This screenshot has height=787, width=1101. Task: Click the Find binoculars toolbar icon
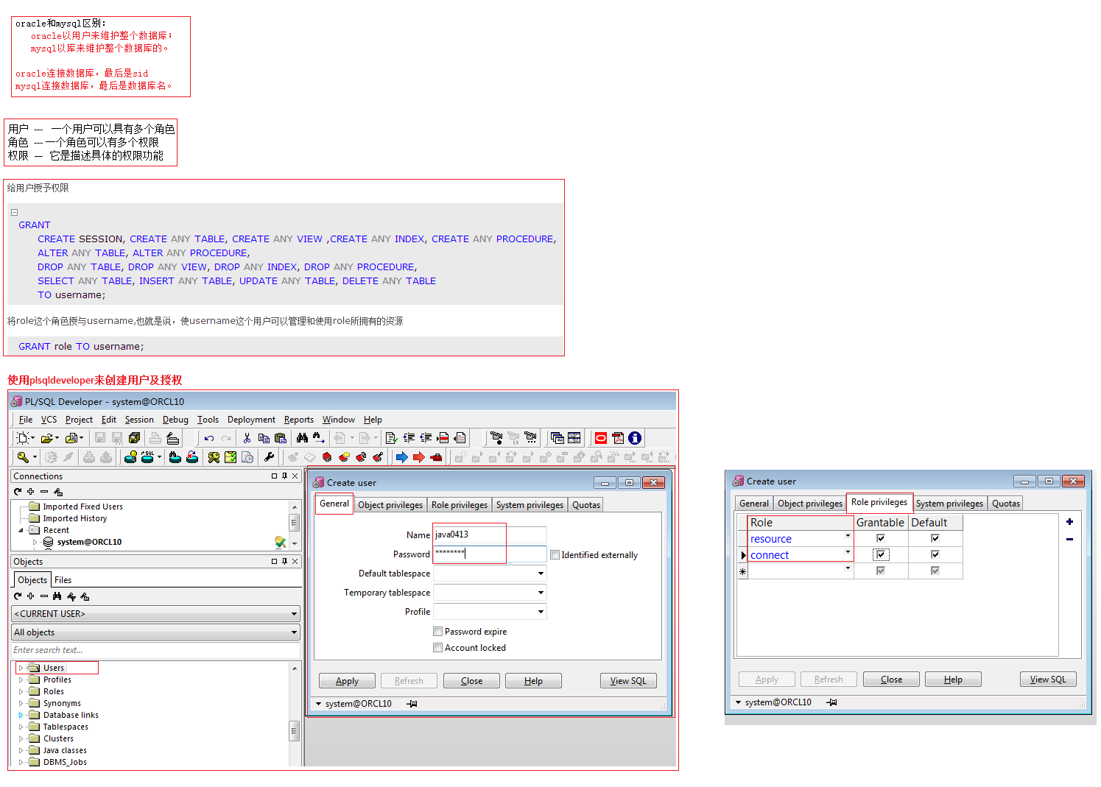point(302,438)
